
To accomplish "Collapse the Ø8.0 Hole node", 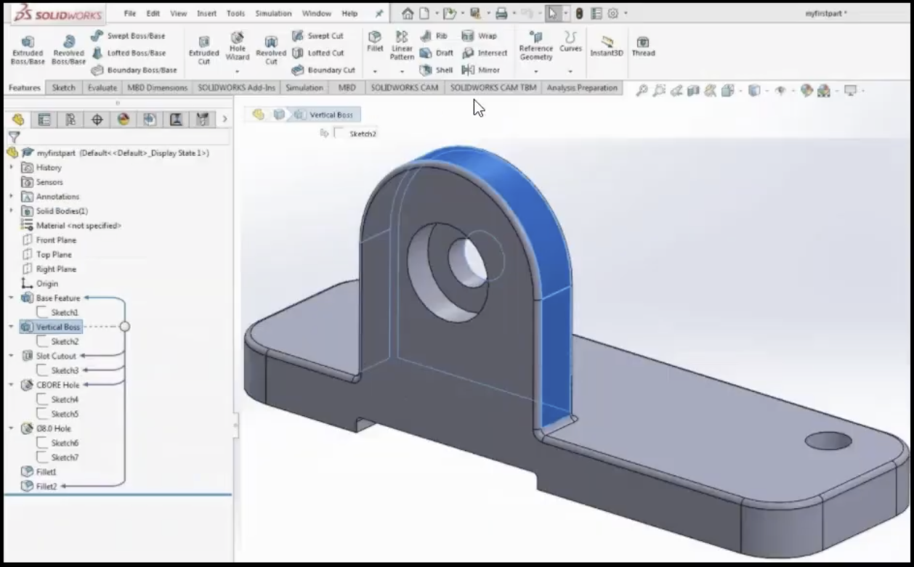I will point(11,428).
